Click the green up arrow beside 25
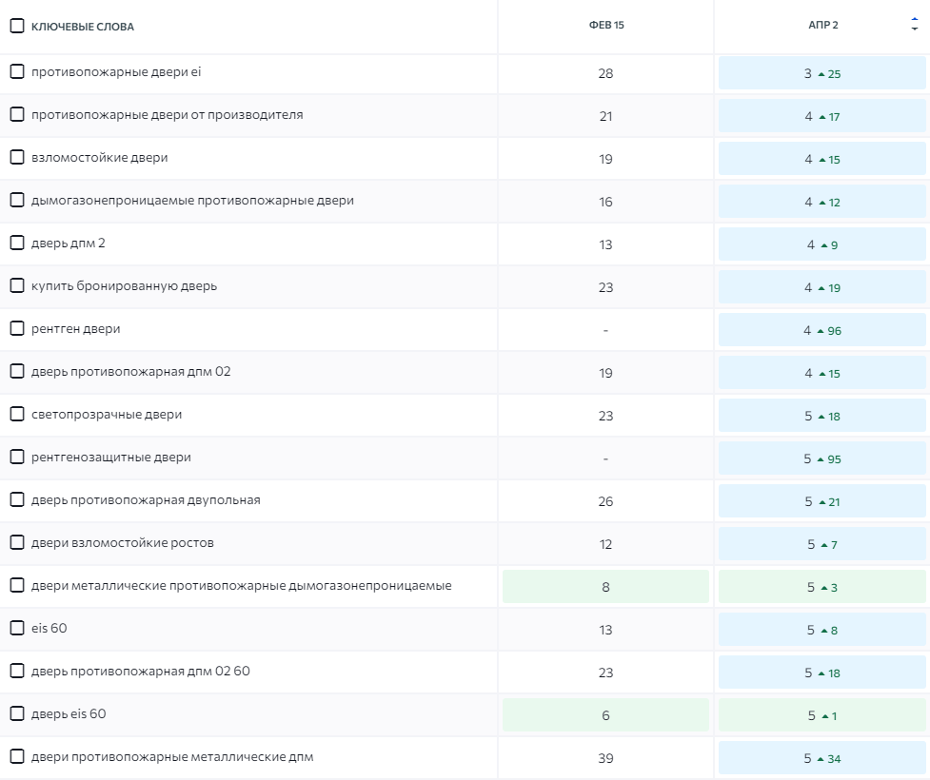The width and height of the screenshot is (930, 780). click(x=821, y=74)
